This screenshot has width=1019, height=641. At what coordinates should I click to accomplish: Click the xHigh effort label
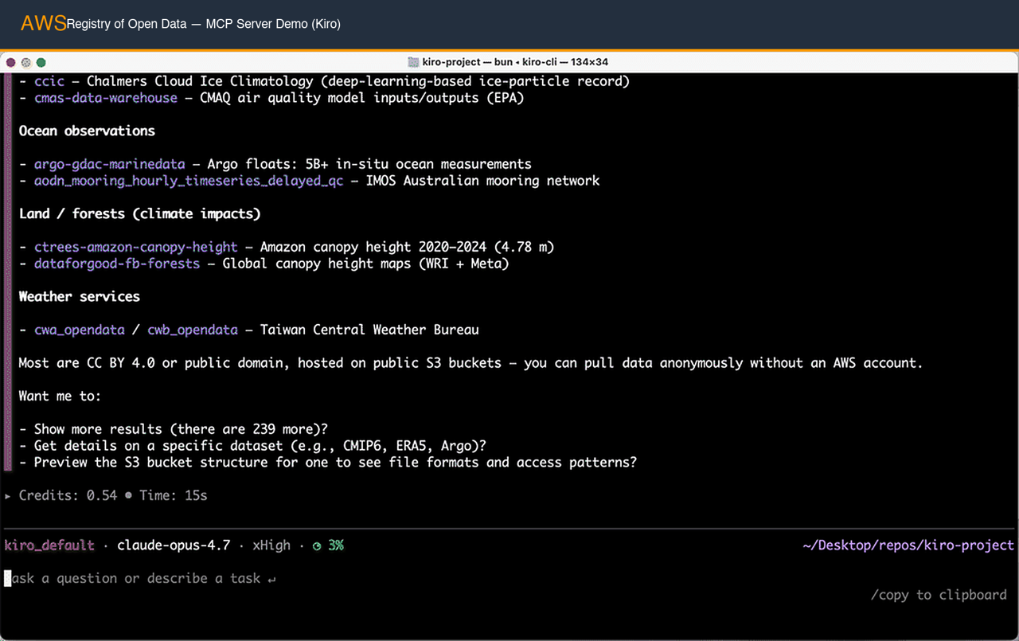coord(271,545)
